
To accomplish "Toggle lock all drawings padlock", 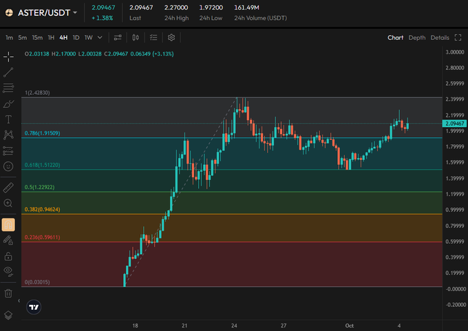I will tap(8, 256).
